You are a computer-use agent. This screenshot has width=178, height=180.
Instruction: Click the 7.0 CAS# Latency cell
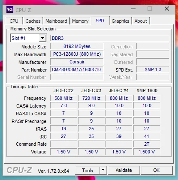tap(63, 105)
